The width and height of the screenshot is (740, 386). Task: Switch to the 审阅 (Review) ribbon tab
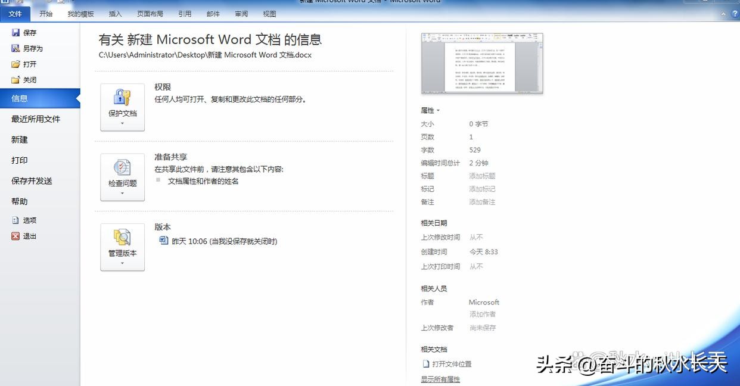pos(241,13)
